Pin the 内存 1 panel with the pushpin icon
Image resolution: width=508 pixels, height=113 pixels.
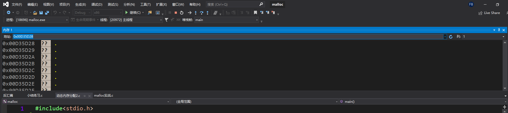coord(499,30)
